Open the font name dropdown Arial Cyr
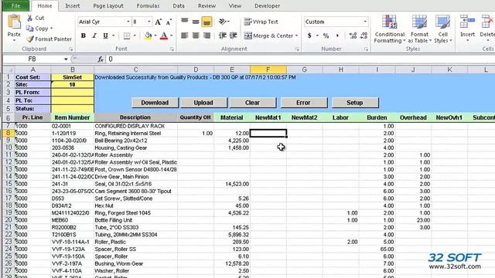495x278 pixels. coord(128,22)
